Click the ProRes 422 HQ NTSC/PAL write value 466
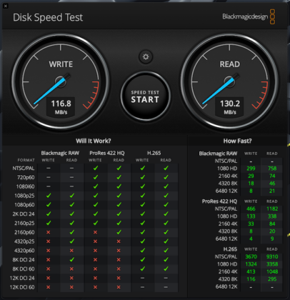The image size is (290, 300). tap(251, 209)
